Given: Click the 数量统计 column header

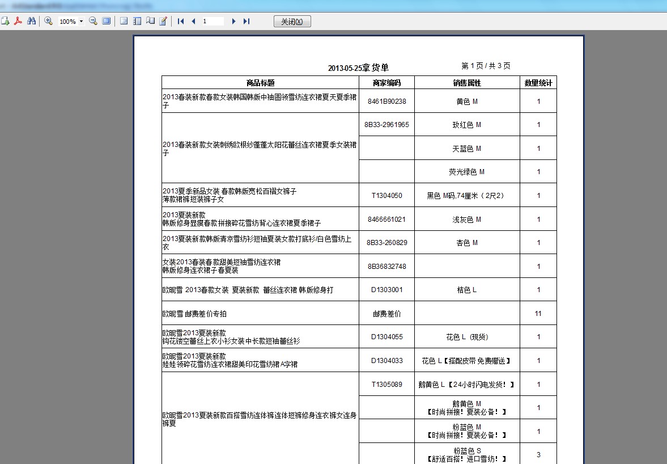Looking at the screenshot, I should pos(538,83).
